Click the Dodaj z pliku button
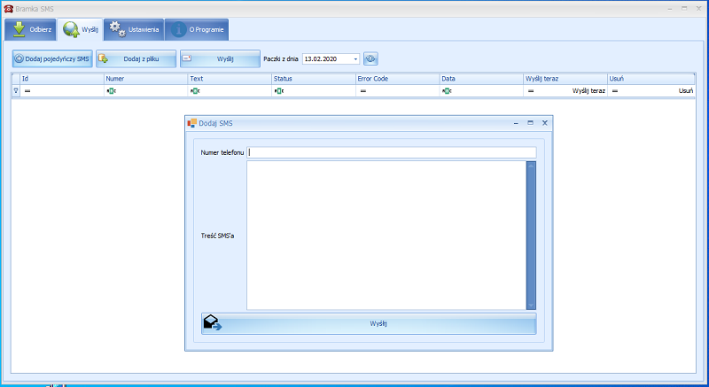This screenshot has width=709, height=387. point(136,58)
